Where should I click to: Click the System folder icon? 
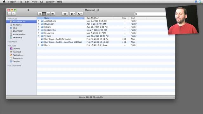tap(42, 36)
